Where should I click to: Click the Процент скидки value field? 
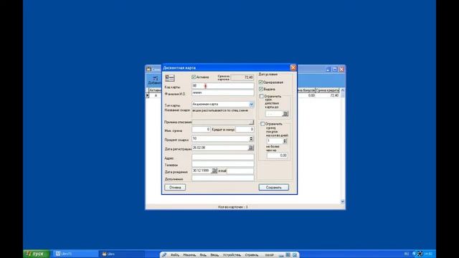(x=220, y=138)
